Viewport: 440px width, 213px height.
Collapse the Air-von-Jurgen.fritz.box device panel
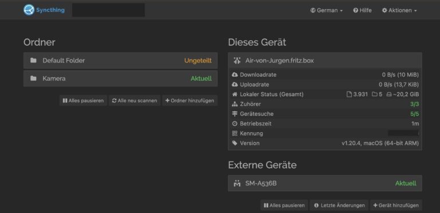[325, 61]
